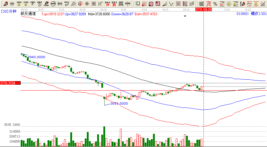The height and width of the screenshot is (147, 267).
Task: Click the plain percent (%) icon
Action: [215, 4]
